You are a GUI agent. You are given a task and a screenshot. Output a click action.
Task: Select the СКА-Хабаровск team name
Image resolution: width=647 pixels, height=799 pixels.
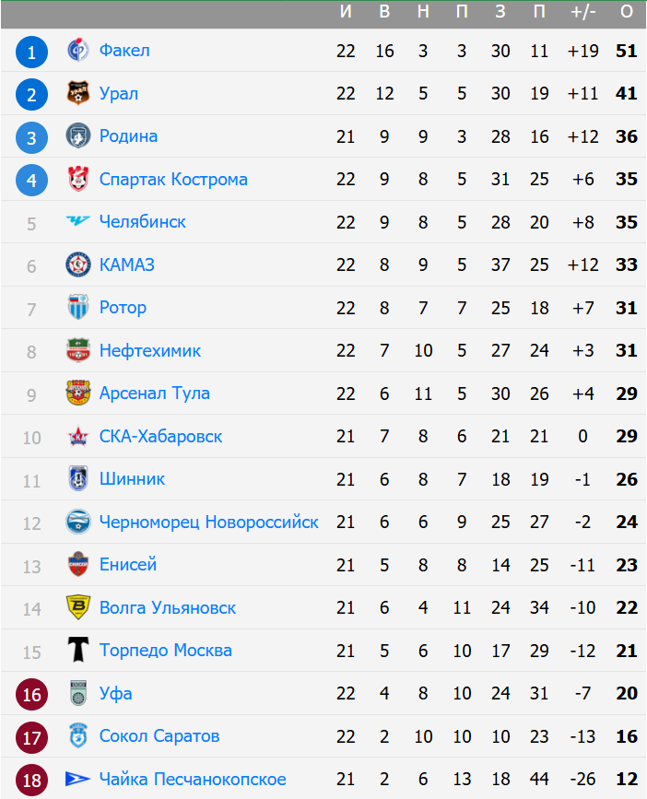pos(160,436)
